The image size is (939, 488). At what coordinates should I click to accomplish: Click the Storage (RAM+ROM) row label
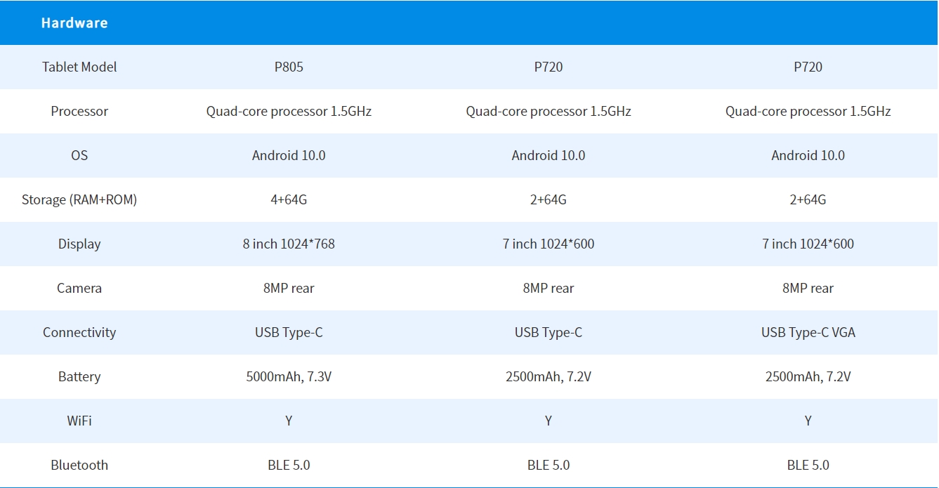(79, 199)
